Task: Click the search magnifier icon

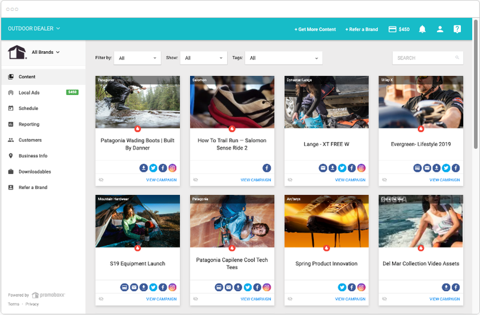Action: 457,58
